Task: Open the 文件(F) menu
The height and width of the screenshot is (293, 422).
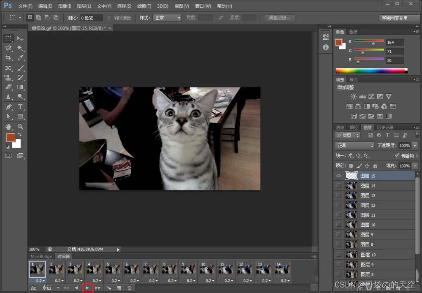Action: click(x=25, y=6)
